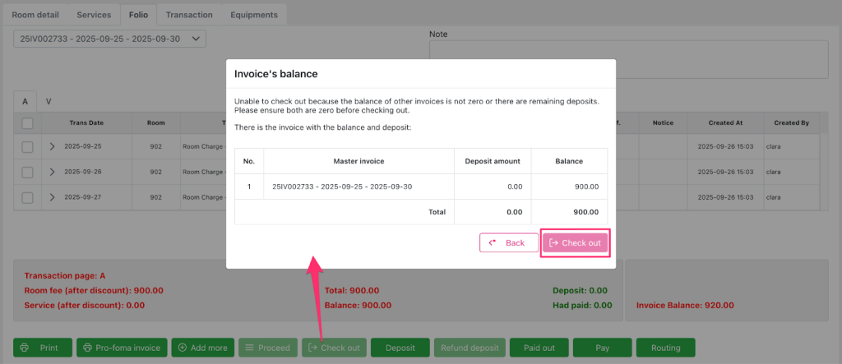Click the plus icon on Add more
Viewport: 842px width, 364px height.
tap(182, 348)
